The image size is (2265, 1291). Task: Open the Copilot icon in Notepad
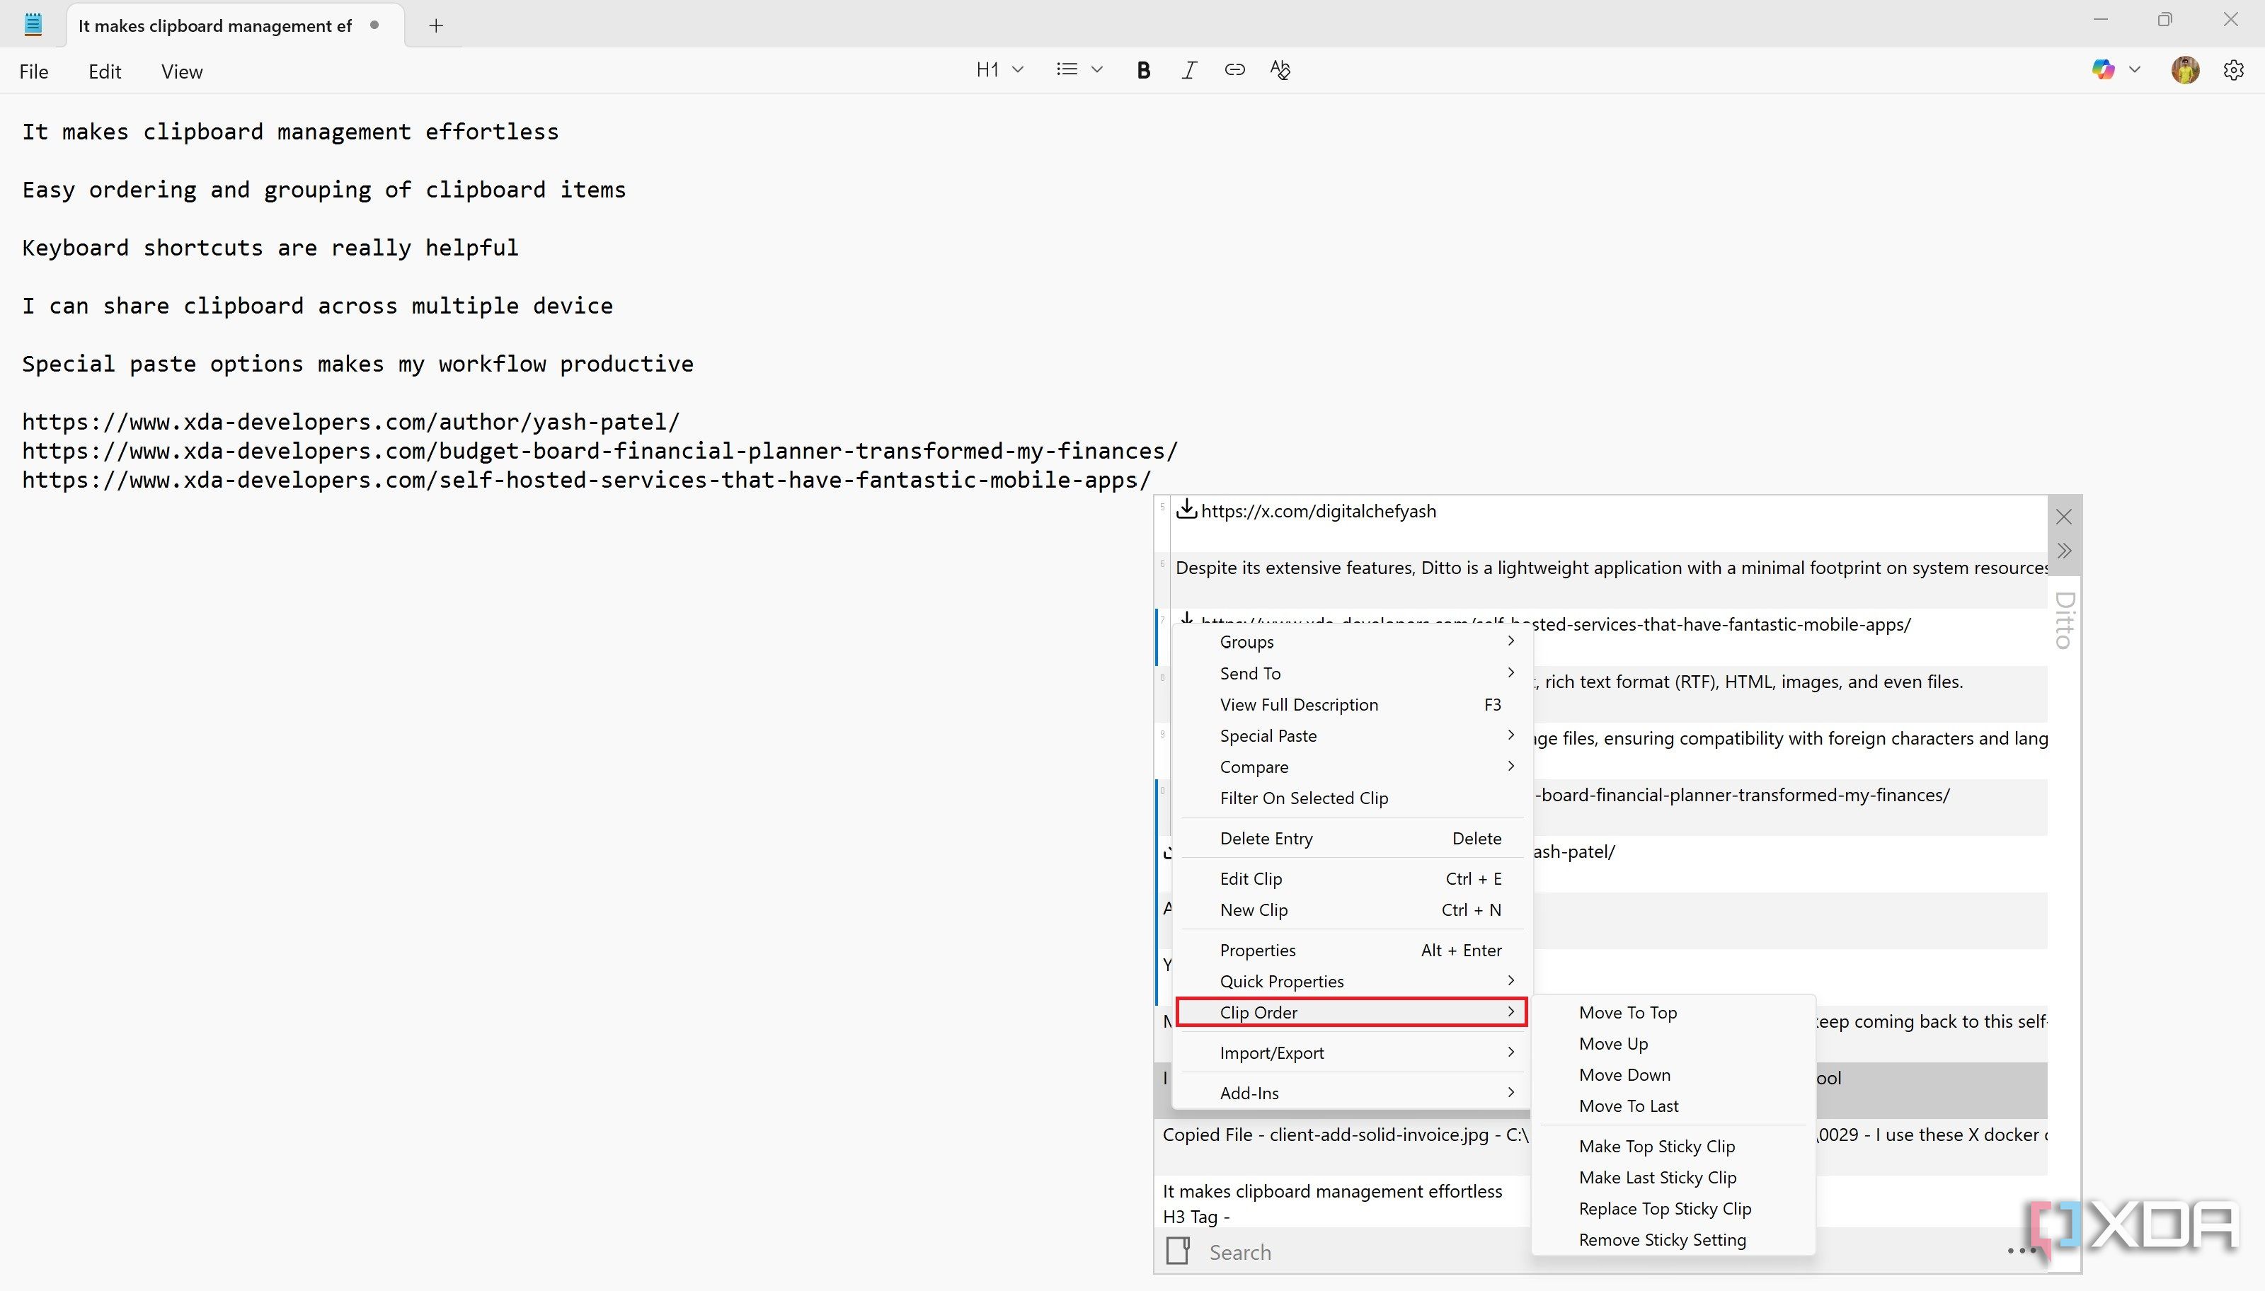[2103, 69]
